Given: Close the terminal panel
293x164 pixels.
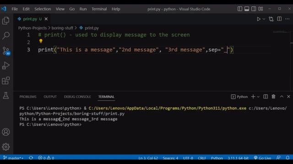Looking at the screenshot, I should [x=288, y=97].
